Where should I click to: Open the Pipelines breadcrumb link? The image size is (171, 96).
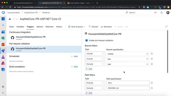coord(46,13)
